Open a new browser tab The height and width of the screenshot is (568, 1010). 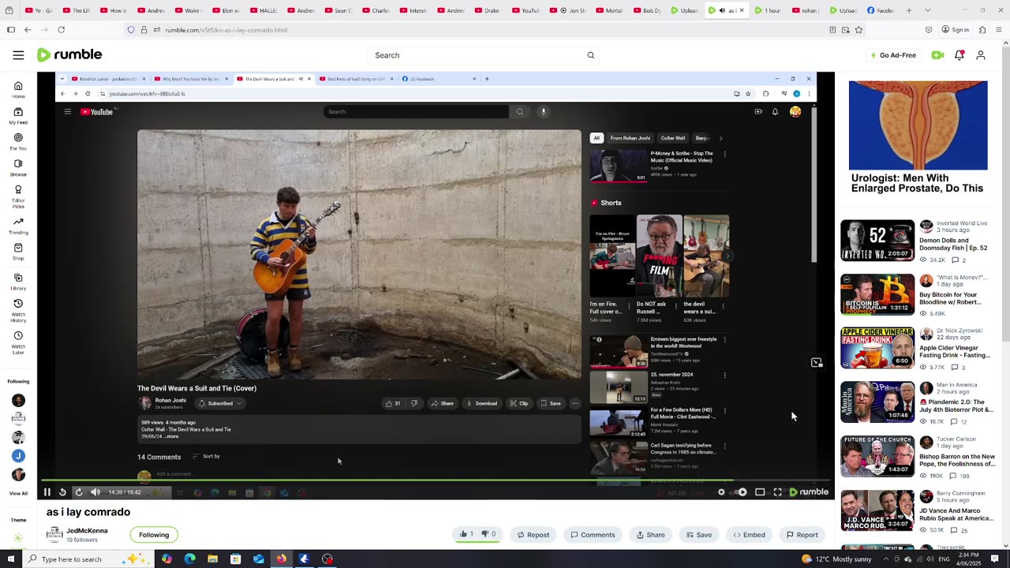tap(909, 10)
